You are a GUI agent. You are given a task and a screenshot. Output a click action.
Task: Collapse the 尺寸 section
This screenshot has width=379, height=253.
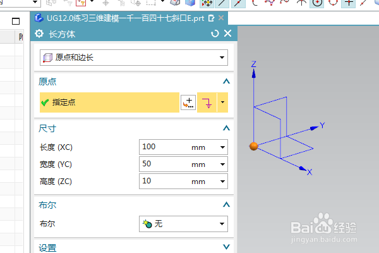[226, 128]
